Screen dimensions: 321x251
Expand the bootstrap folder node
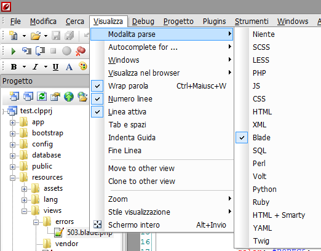pyautogui.click(x=12, y=133)
